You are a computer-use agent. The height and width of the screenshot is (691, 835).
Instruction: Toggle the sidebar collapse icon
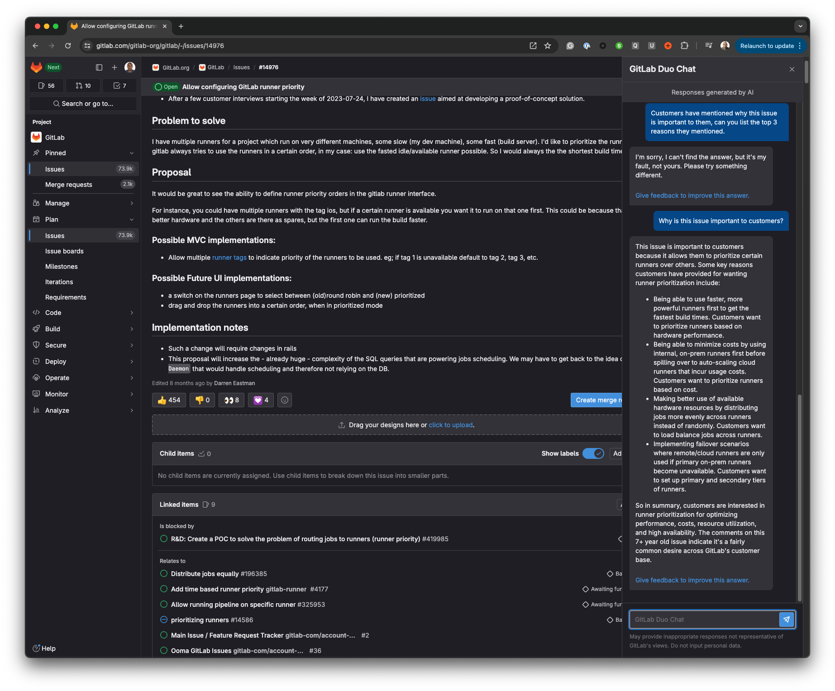[x=99, y=67]
